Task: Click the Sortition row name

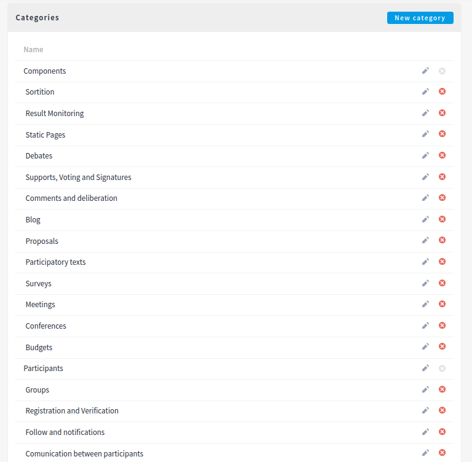Action: tap(40, 92)
